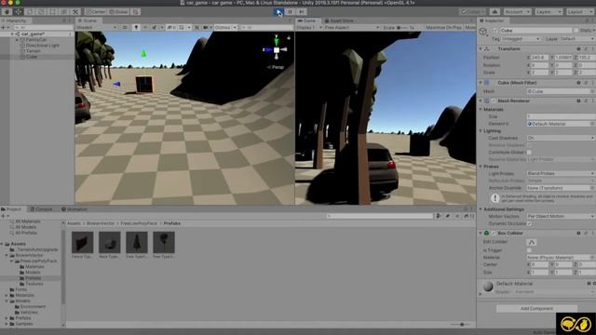Adjust Game view Scale slider
Screen dimensions: 596x335
(x=403, y=27)
